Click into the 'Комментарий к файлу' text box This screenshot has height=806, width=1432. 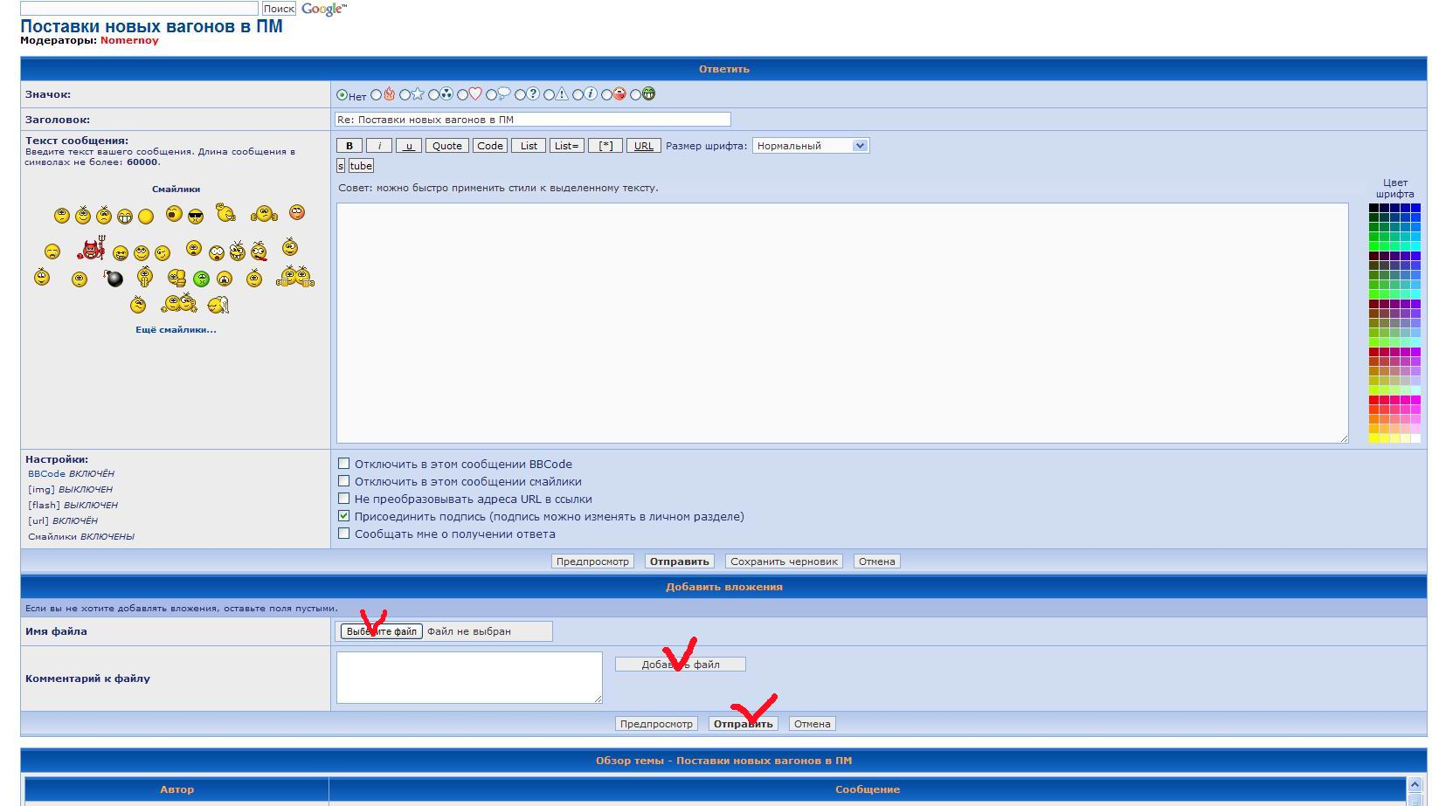tap(469, 677)
